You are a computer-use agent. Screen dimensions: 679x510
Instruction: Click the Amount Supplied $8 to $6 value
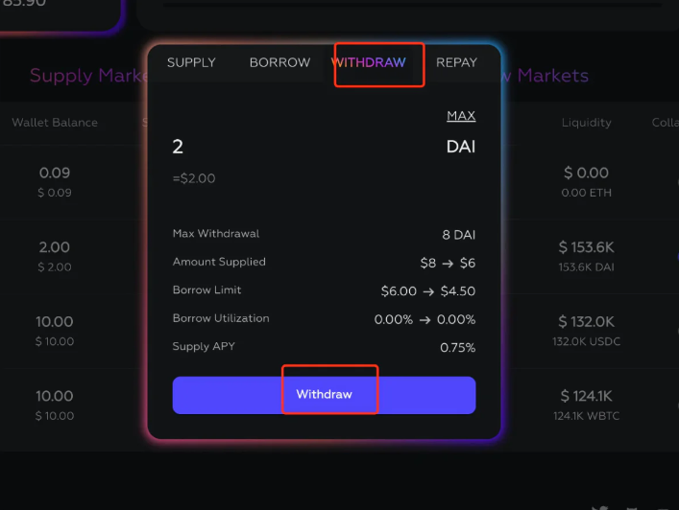coord(448,263)
